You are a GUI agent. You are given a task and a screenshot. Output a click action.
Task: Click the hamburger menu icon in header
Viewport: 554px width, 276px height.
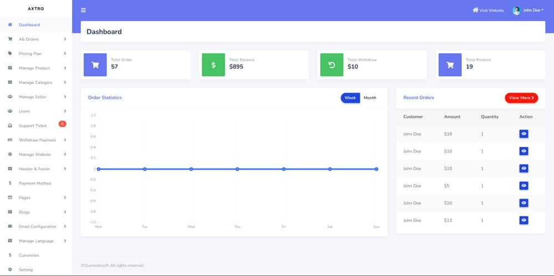[x=84, y=10]
